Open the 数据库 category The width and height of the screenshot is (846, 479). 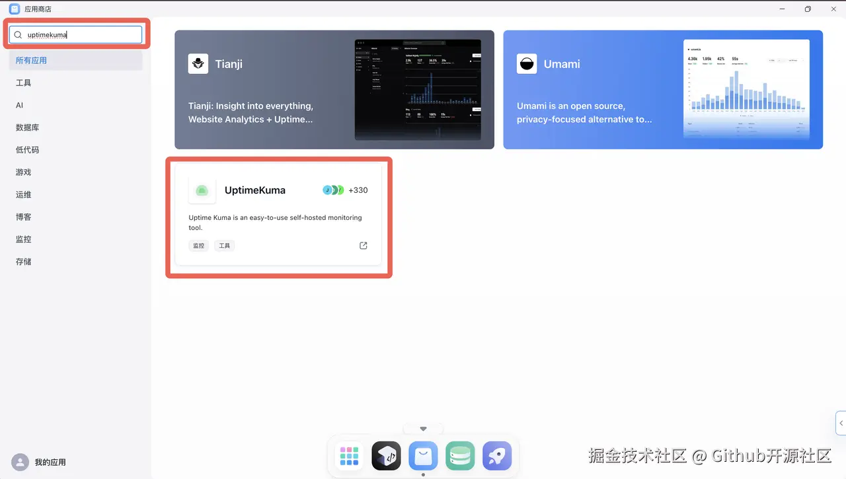point(76,128)
